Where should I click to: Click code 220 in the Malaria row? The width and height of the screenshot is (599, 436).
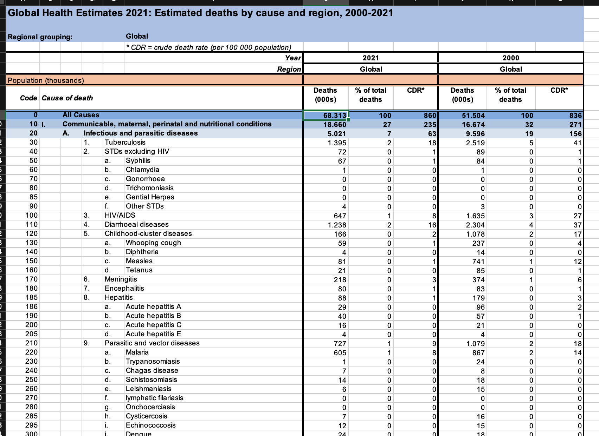31,352
